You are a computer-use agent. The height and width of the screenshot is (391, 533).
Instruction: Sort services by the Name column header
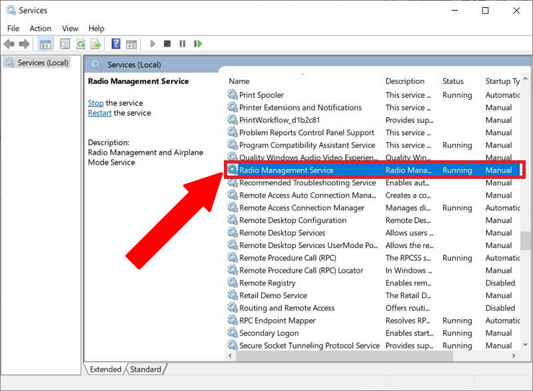coord(239,80)
